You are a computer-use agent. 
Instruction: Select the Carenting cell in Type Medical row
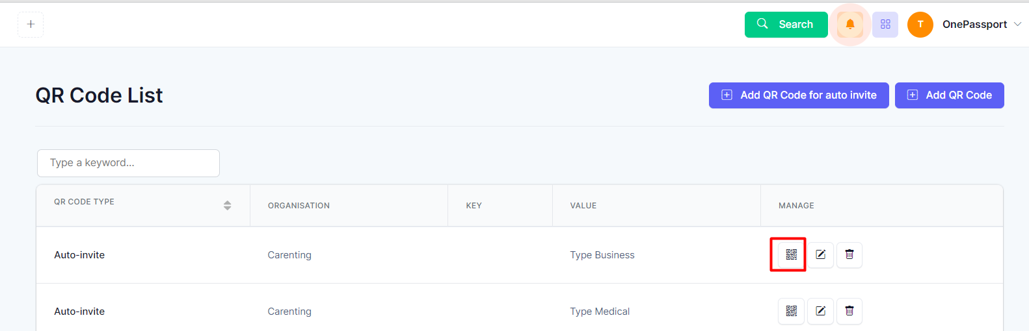pyautogui.click(x=289, y=312)
